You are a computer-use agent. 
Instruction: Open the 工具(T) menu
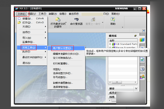pyautogui.click(x=42, y=14)
